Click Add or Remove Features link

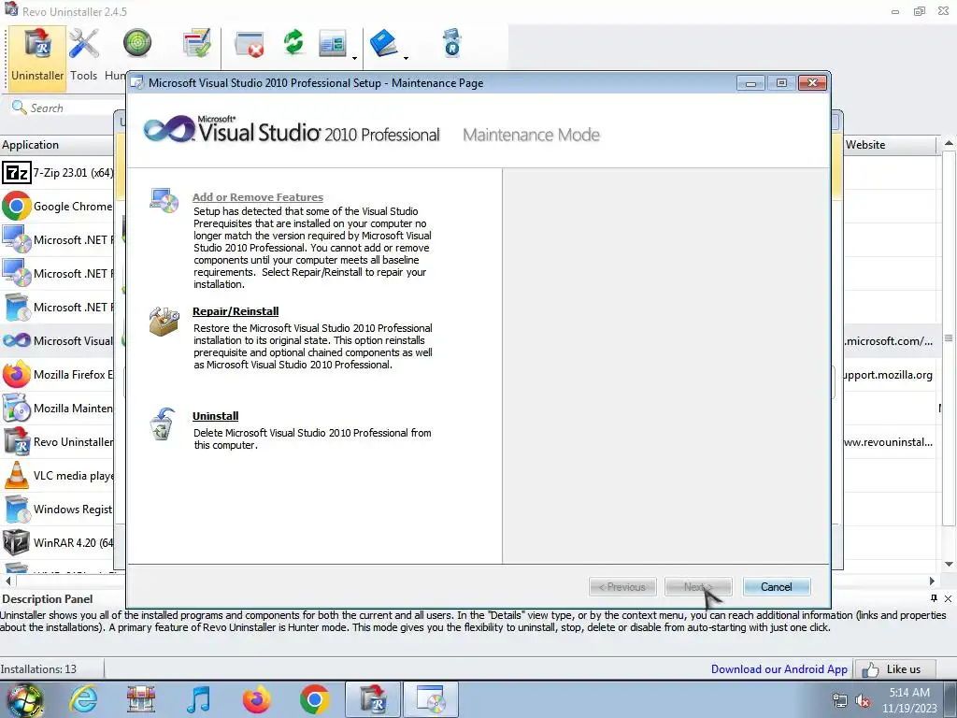(x=258, y=197)
